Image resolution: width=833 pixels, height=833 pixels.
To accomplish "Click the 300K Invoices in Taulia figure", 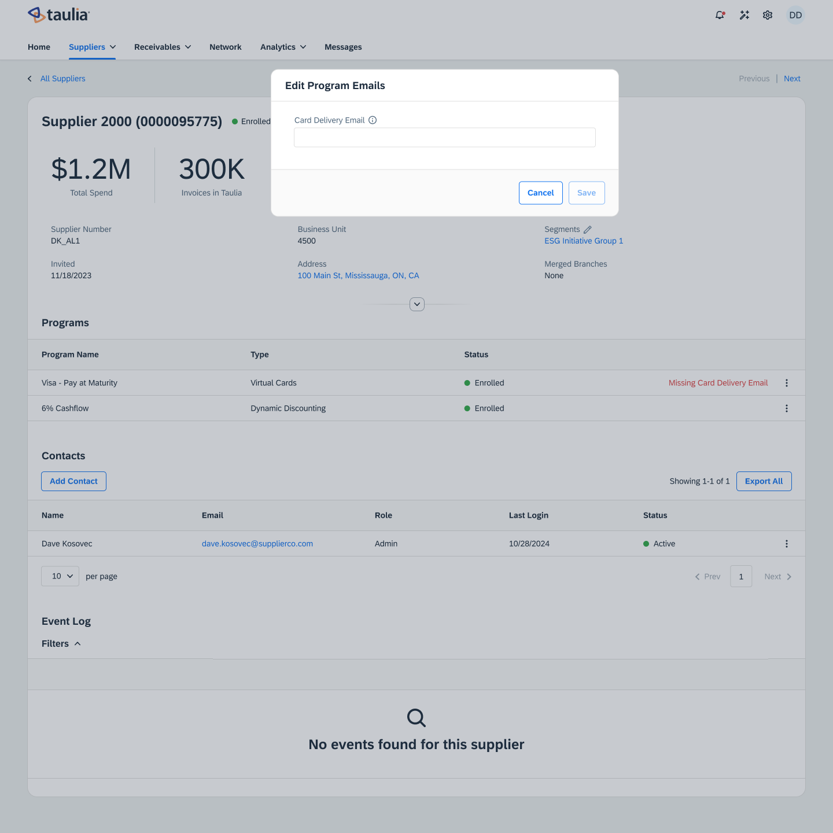I will 212,169.
